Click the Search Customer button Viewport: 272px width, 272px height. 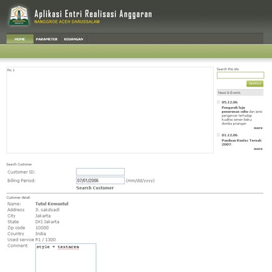tap(95, 188)
